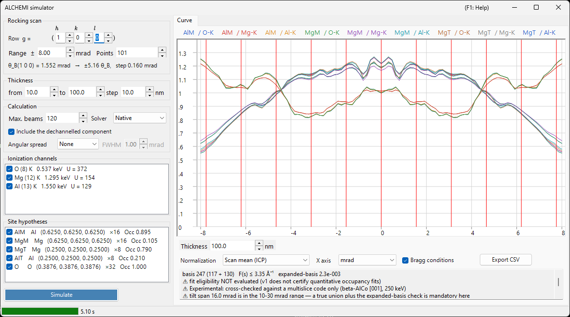The width and height of the screenshot is (570, 317).
Task: Decrease the Range mrad spinner value
Action: coord(70,55)
